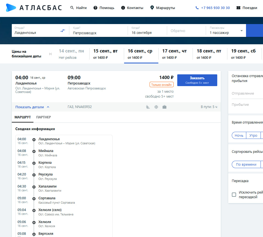Select the 18 сент., пт date tab
The image size is (263, 237).
point(210,54)
